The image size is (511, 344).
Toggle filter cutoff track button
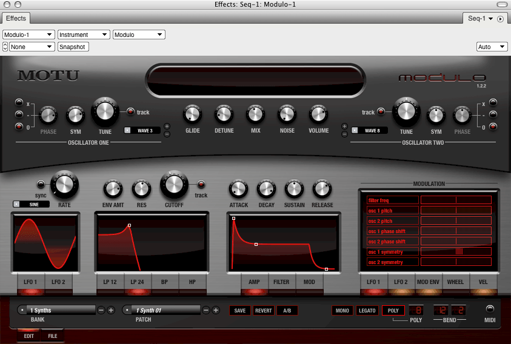tap(201, 184)
